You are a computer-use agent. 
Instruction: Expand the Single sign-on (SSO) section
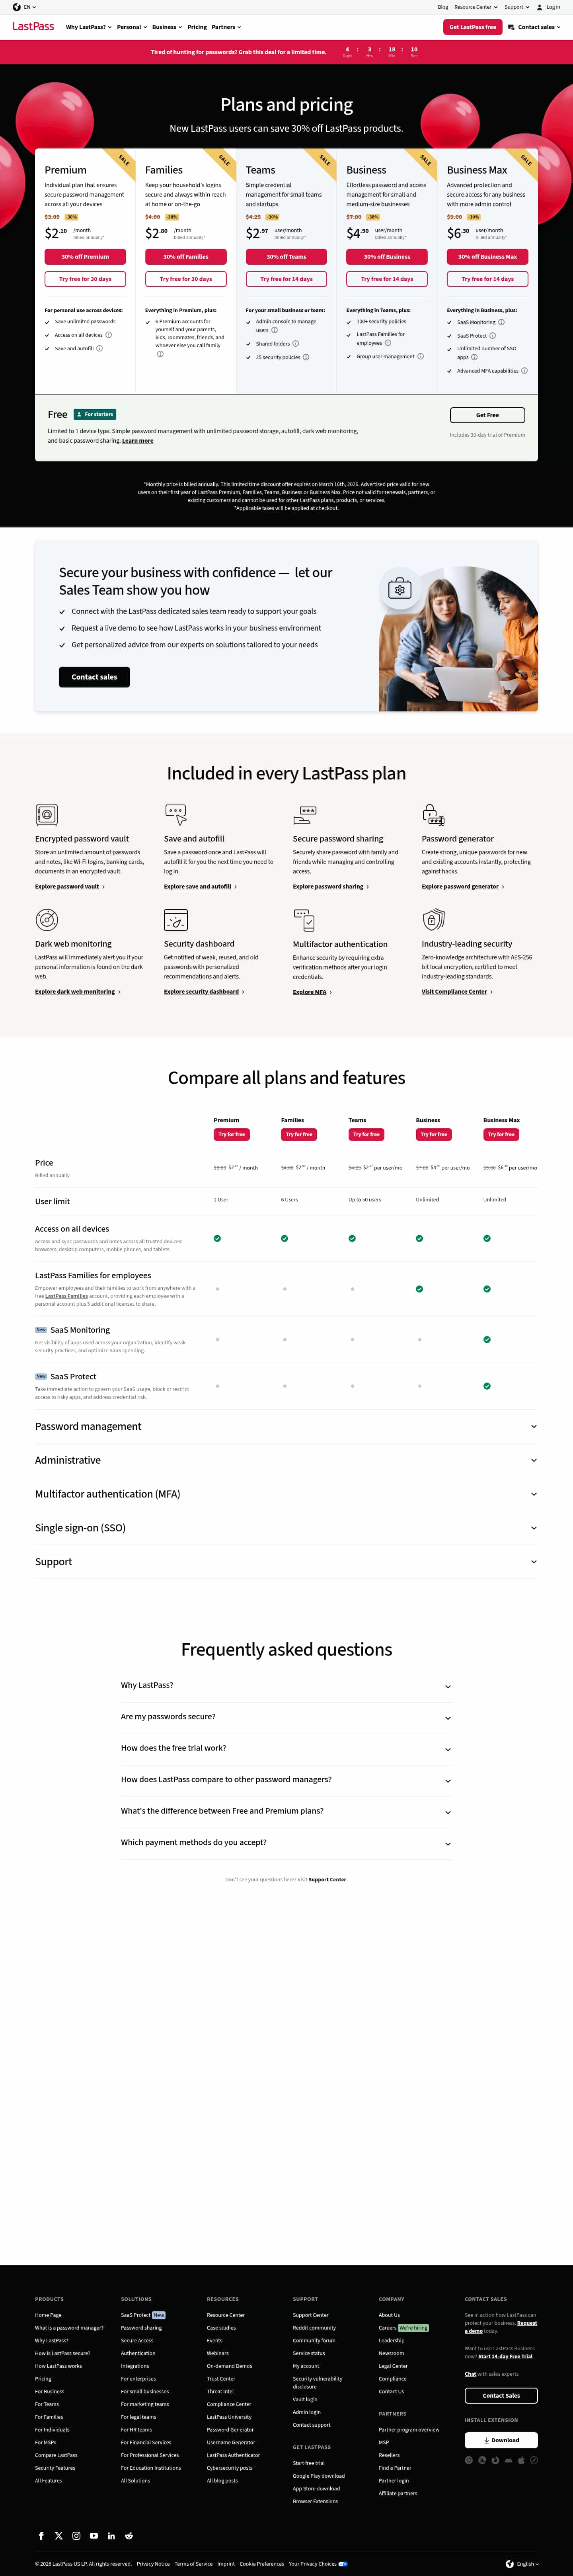point(533,1527)
